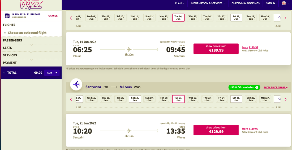Open the EUR currency dropdown
Image resolution: width=292 pixels, height=150 pixels.
[52, 73]
